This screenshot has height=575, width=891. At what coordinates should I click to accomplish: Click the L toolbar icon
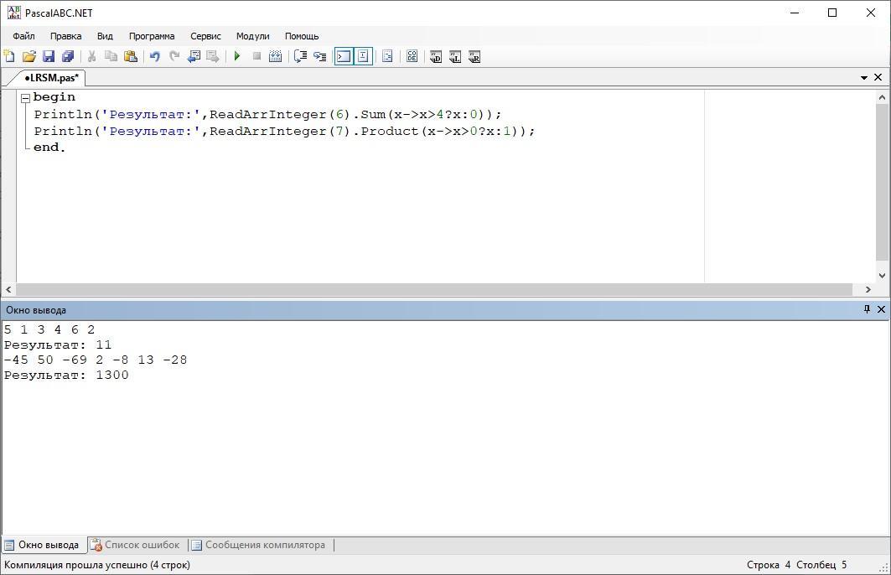[x=455, y=56]
